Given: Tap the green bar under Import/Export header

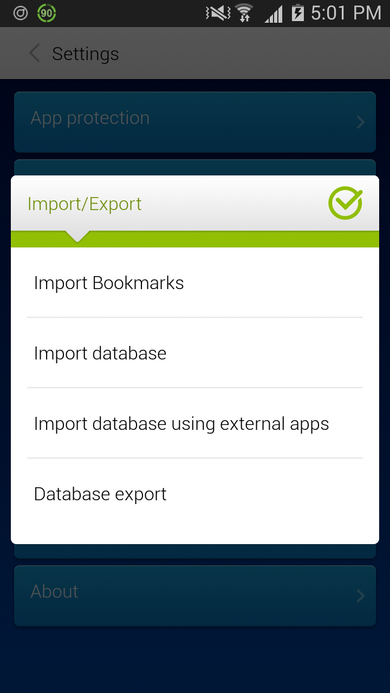Looking at the screenshot, I should (x=217, y=239).
